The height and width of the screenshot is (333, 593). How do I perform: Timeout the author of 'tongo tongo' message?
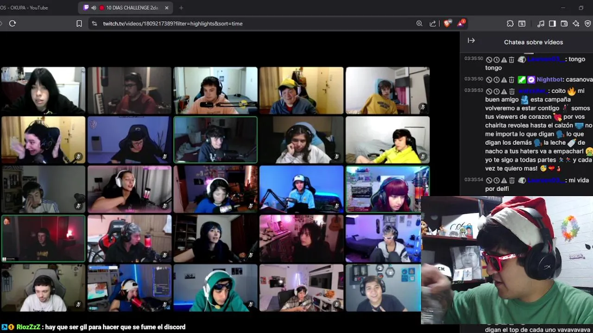496,60
